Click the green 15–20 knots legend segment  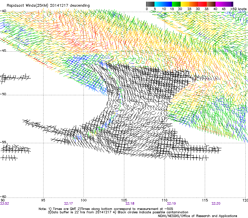[x=176, y=4]
